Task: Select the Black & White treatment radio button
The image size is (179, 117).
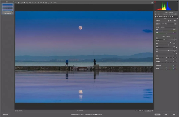Action: (173, 21)
